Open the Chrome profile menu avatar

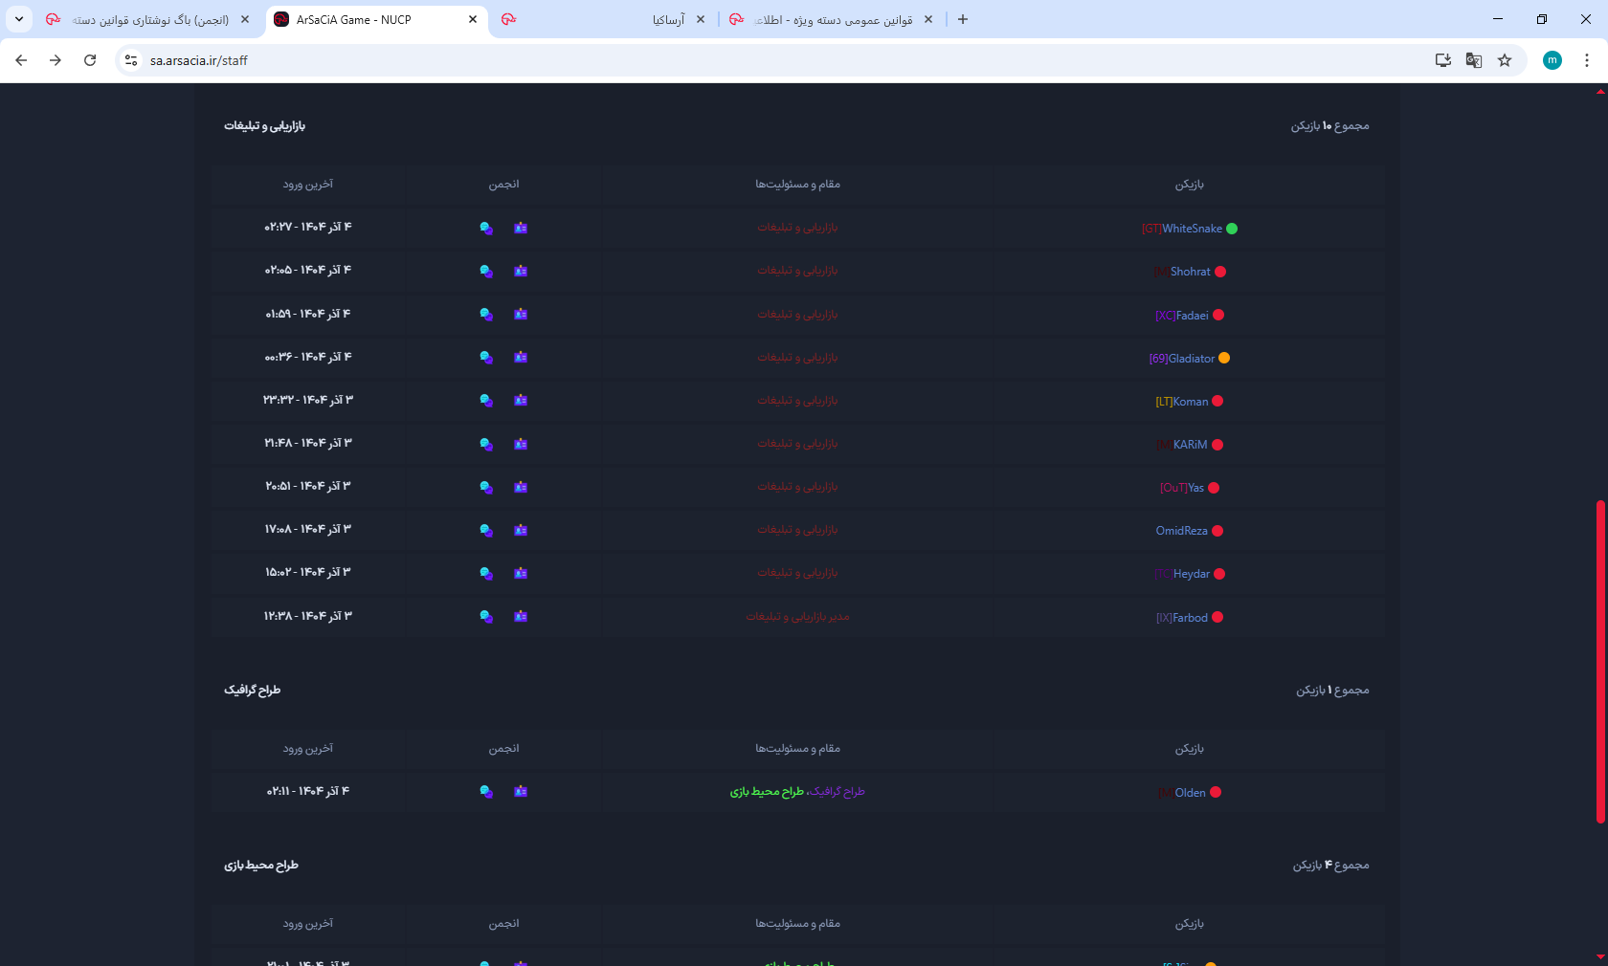1552,60
